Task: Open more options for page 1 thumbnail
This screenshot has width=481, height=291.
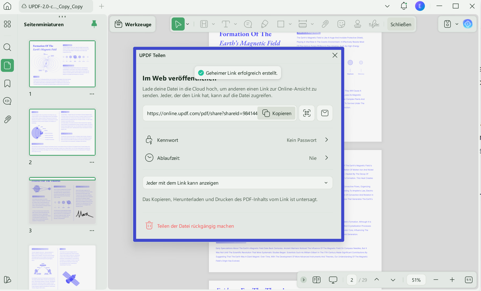Action: pyautogui.click(x=92, y=94)
